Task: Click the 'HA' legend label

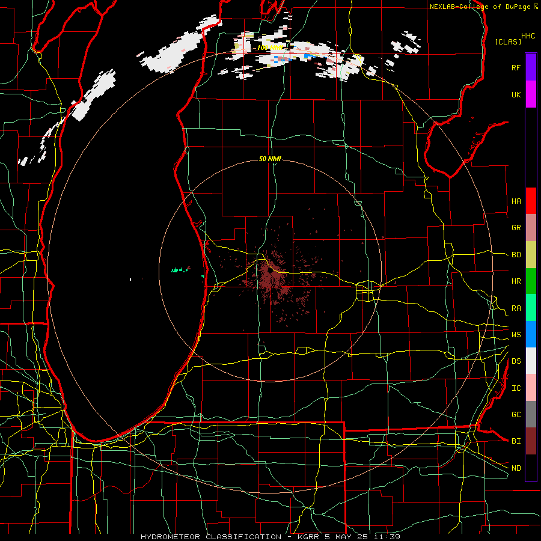Action: pos(516,201)
